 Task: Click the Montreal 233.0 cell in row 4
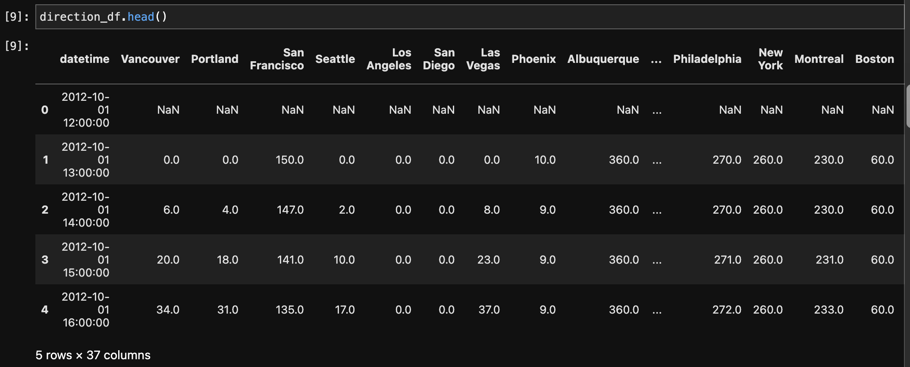click(x=828, y=310)
